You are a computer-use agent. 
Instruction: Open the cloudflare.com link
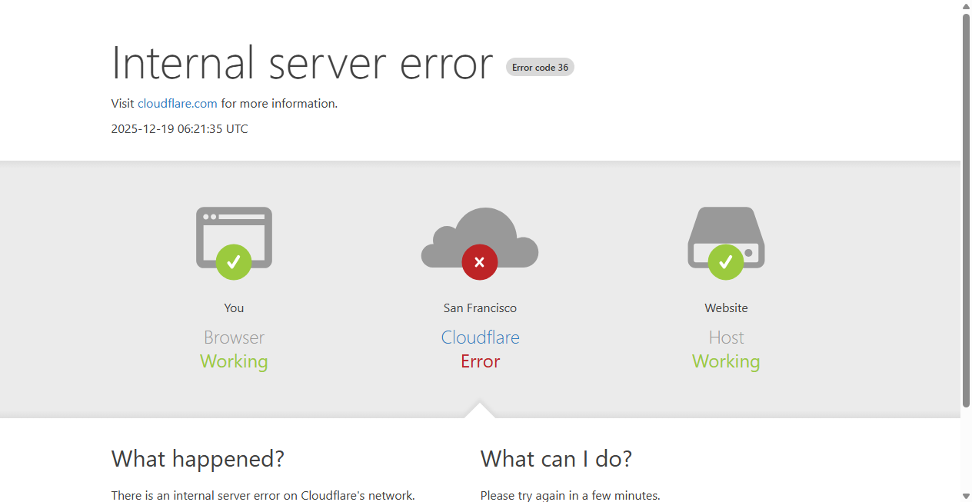coord(178,103)
